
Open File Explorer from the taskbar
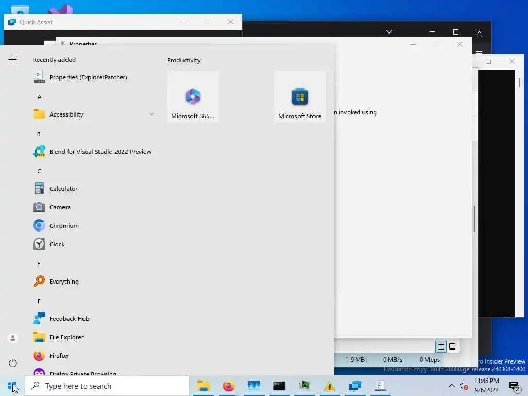tap(203, 386)
